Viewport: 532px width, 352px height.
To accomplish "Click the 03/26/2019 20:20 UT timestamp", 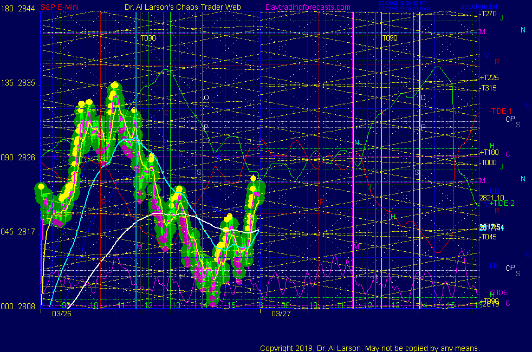I will [x=403, y=3].
